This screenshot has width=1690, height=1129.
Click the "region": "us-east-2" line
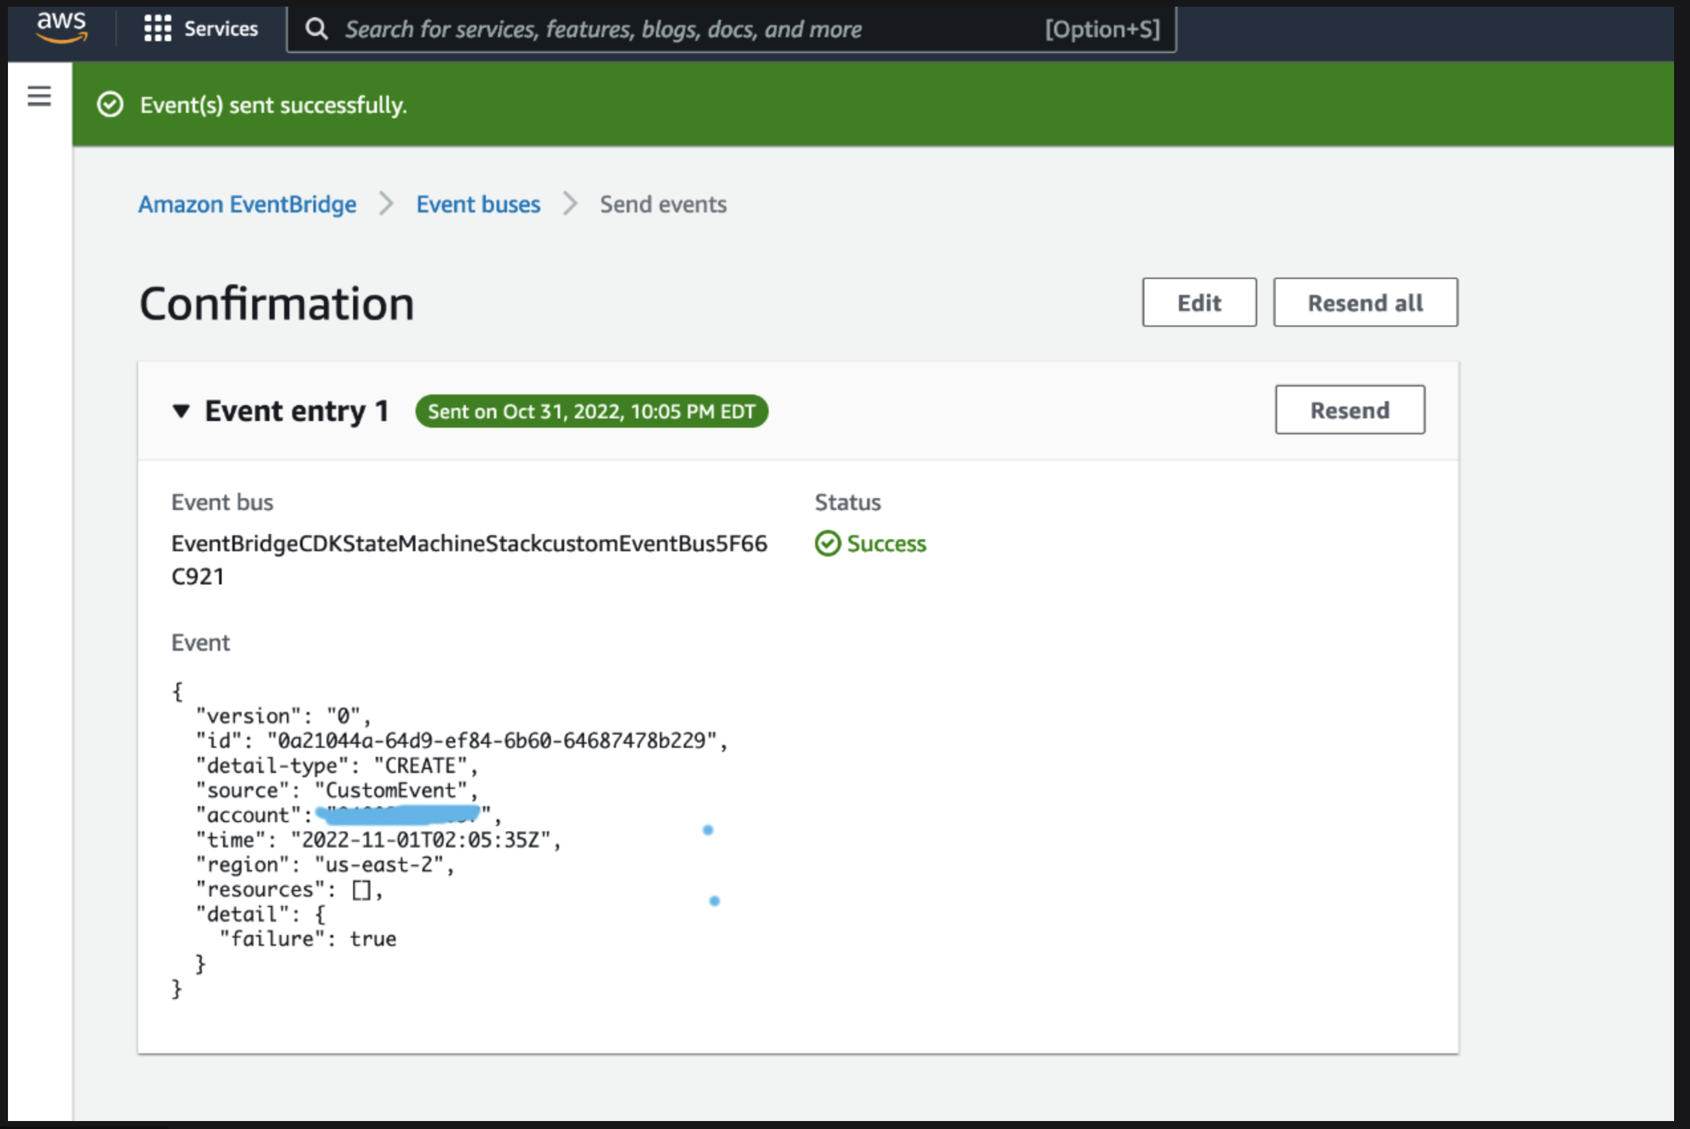coord(325,864)
